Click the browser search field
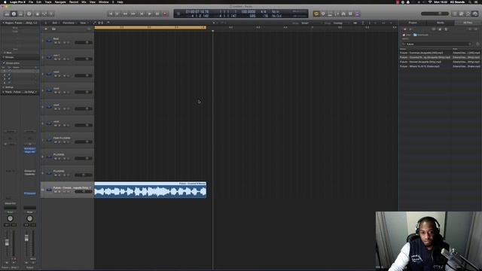 coord(437,44)
